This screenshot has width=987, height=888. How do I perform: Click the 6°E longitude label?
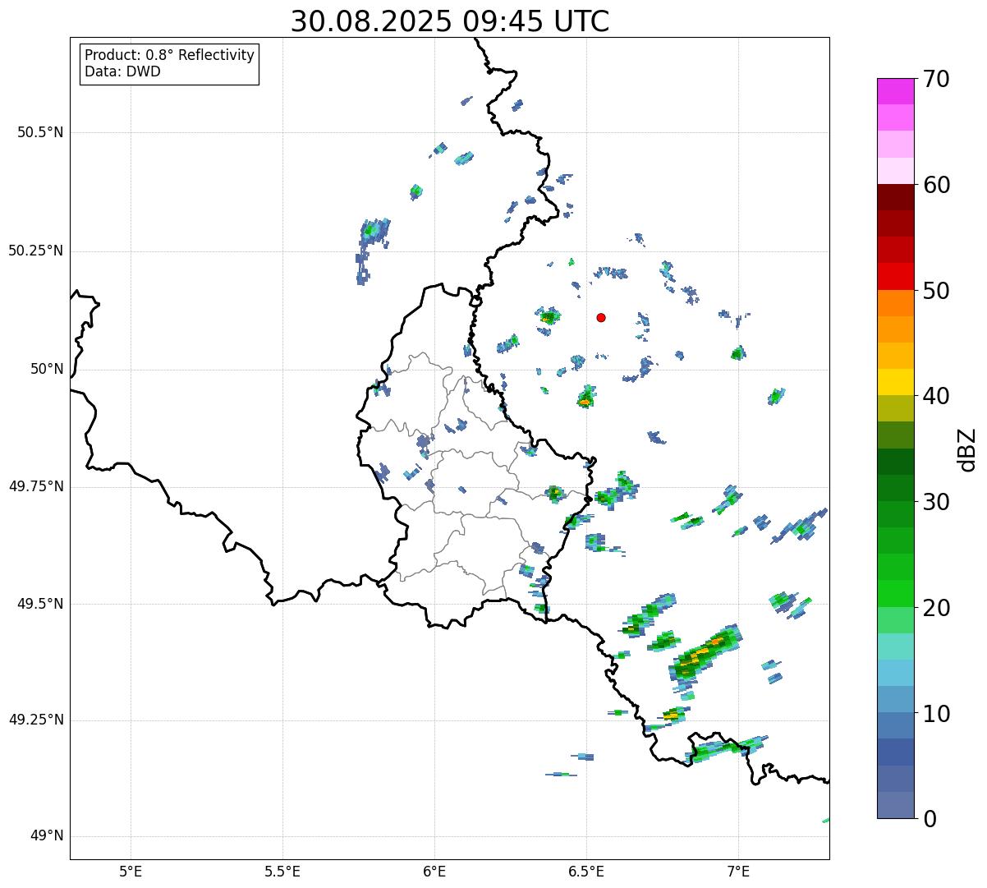[x=434, y=871]
